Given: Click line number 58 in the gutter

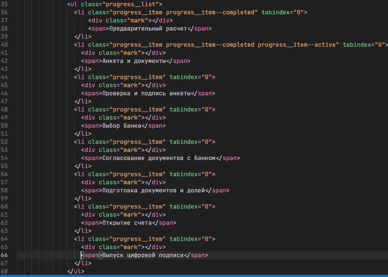Looking at the screenshot, I should pyautogui.click(x=4, y=190).
